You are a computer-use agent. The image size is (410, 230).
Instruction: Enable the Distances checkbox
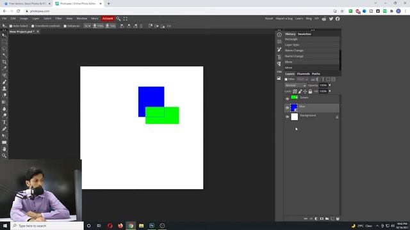[x=65, y=26]
